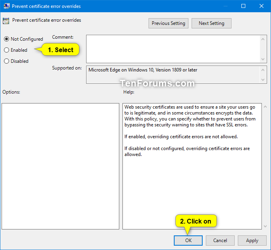This screenshot has width=271, height=250.
Task: Click the 'Web security certificates' help paragraph
Action: 190,116
